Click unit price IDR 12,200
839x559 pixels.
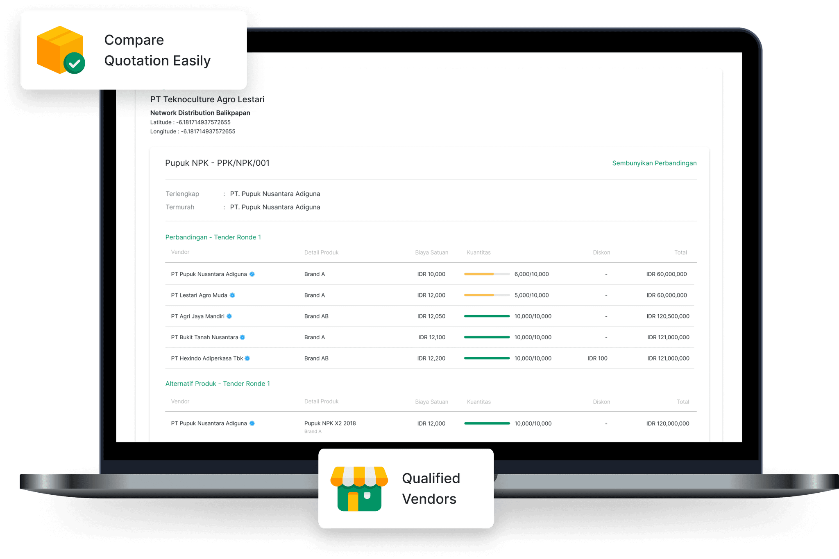click(431, 358)
